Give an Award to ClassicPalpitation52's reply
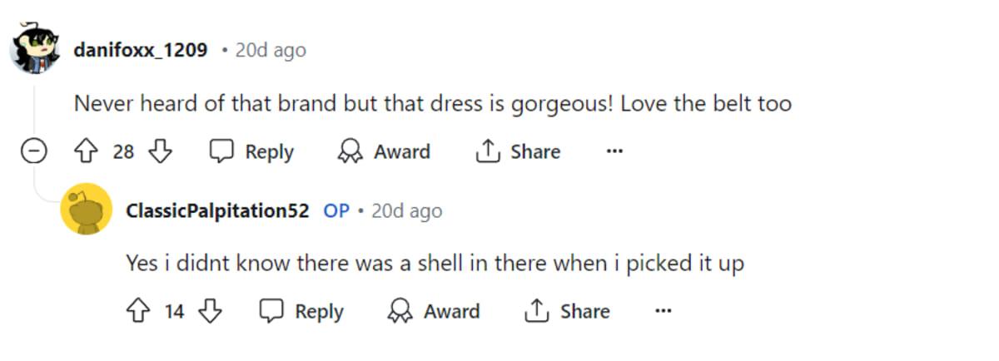Viewport: 999px width, 361px height. coord(434,311)
